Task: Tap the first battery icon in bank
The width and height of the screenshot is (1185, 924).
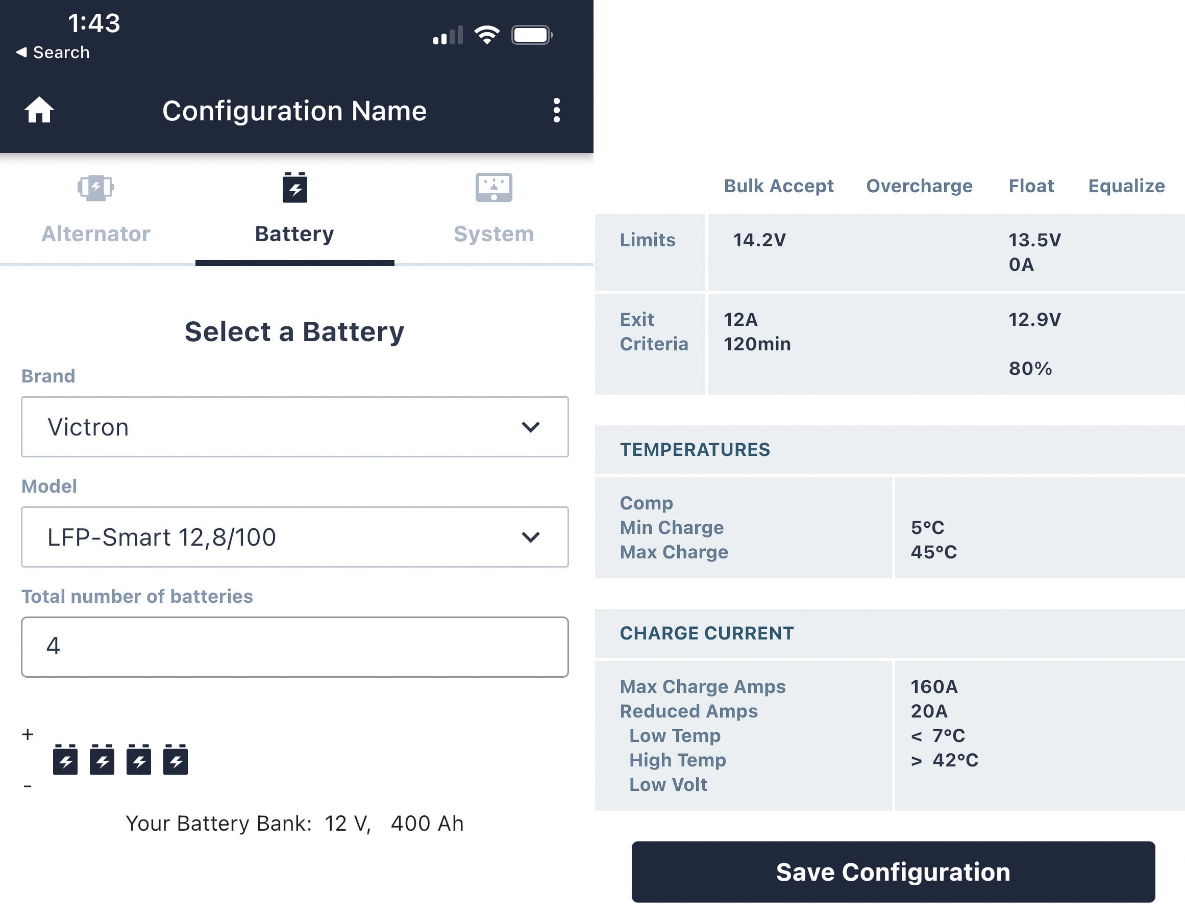Action: 65,759
